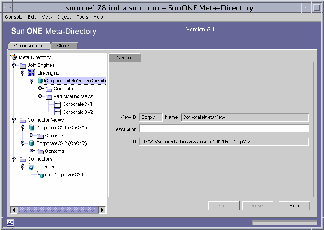Screen dimensions: 324x230
Task: Click the utc-CorporateCV1 connector icon
Action: [40, 174]
